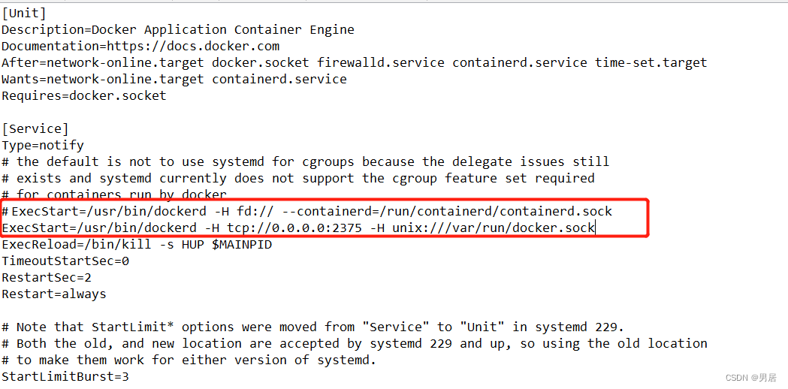Click the Requires=docker.socket line
788x389 pixels.
(84, 95)
